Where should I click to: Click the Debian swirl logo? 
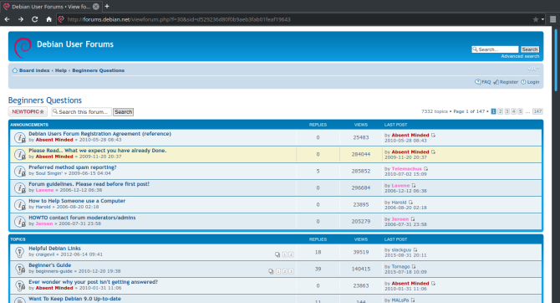pos(23,47)
